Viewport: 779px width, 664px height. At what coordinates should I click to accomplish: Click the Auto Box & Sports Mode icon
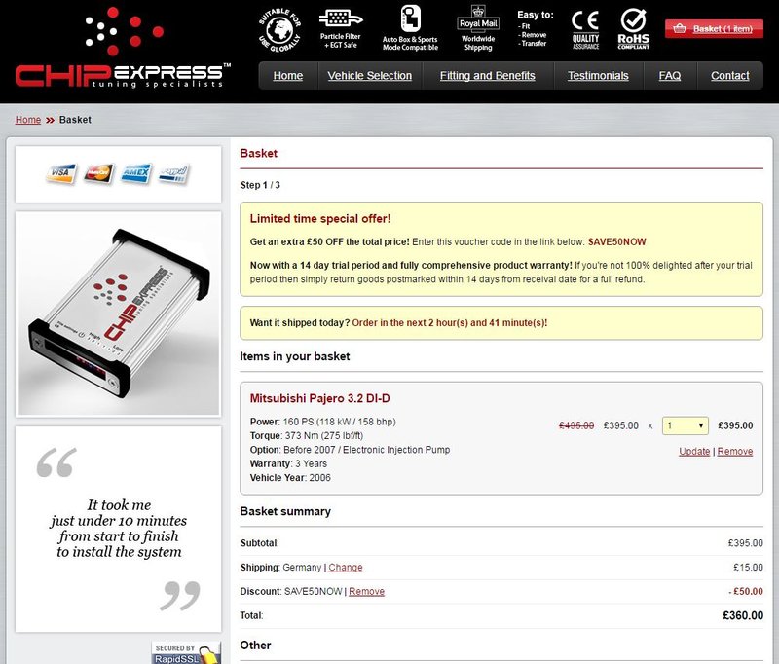410,28
